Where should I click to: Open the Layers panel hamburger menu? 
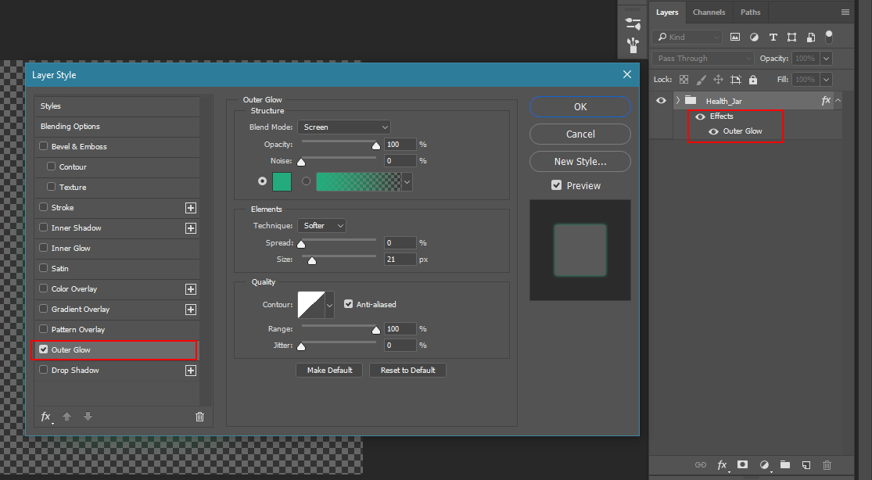845,13
